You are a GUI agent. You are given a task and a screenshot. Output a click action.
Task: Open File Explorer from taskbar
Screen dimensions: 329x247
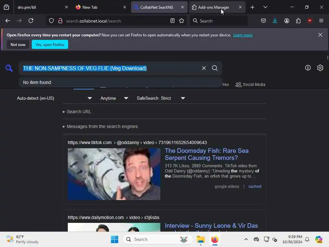pos(200,239)
